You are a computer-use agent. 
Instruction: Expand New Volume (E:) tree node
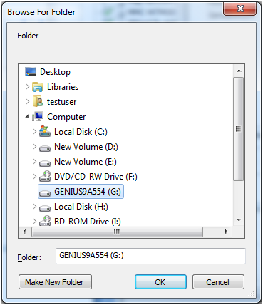click(34, 162)
